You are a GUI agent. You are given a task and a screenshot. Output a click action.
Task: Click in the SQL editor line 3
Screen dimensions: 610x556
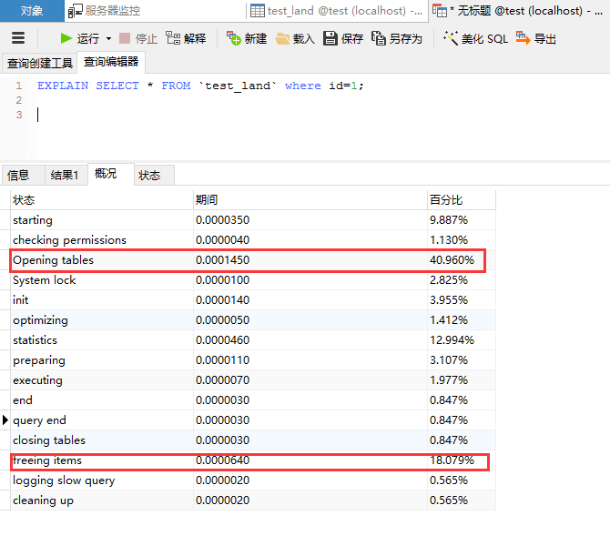tap(182, 115)
